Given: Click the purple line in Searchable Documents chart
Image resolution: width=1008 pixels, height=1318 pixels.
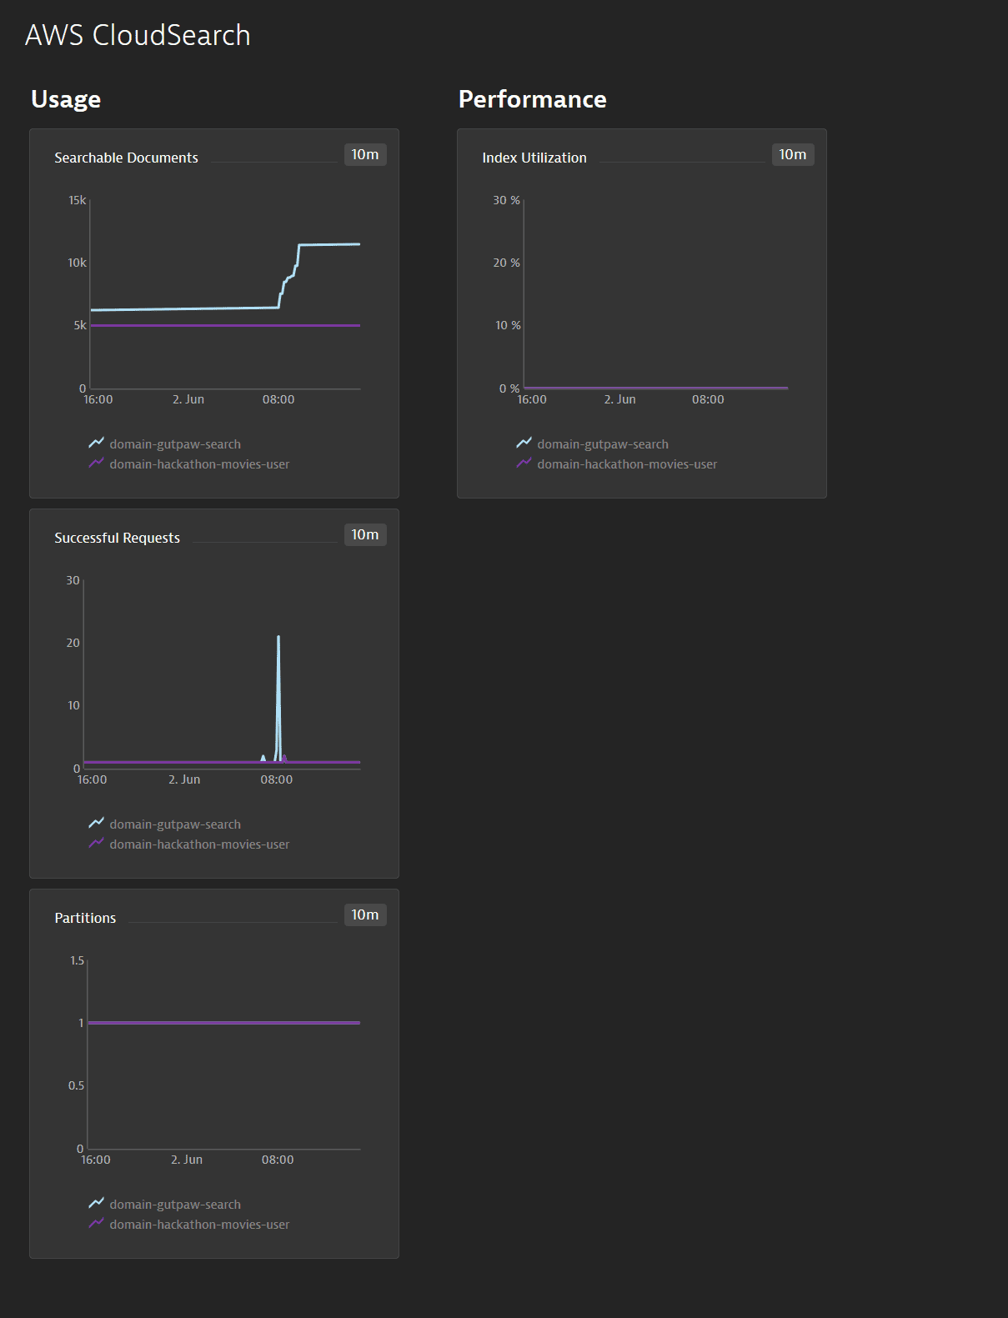Looking at the screenshot, I should click(225, 325).
